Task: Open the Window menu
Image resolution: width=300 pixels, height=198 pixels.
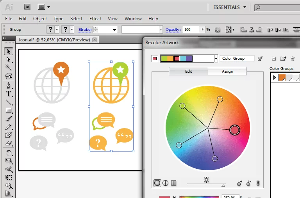Action: [133, 19]
